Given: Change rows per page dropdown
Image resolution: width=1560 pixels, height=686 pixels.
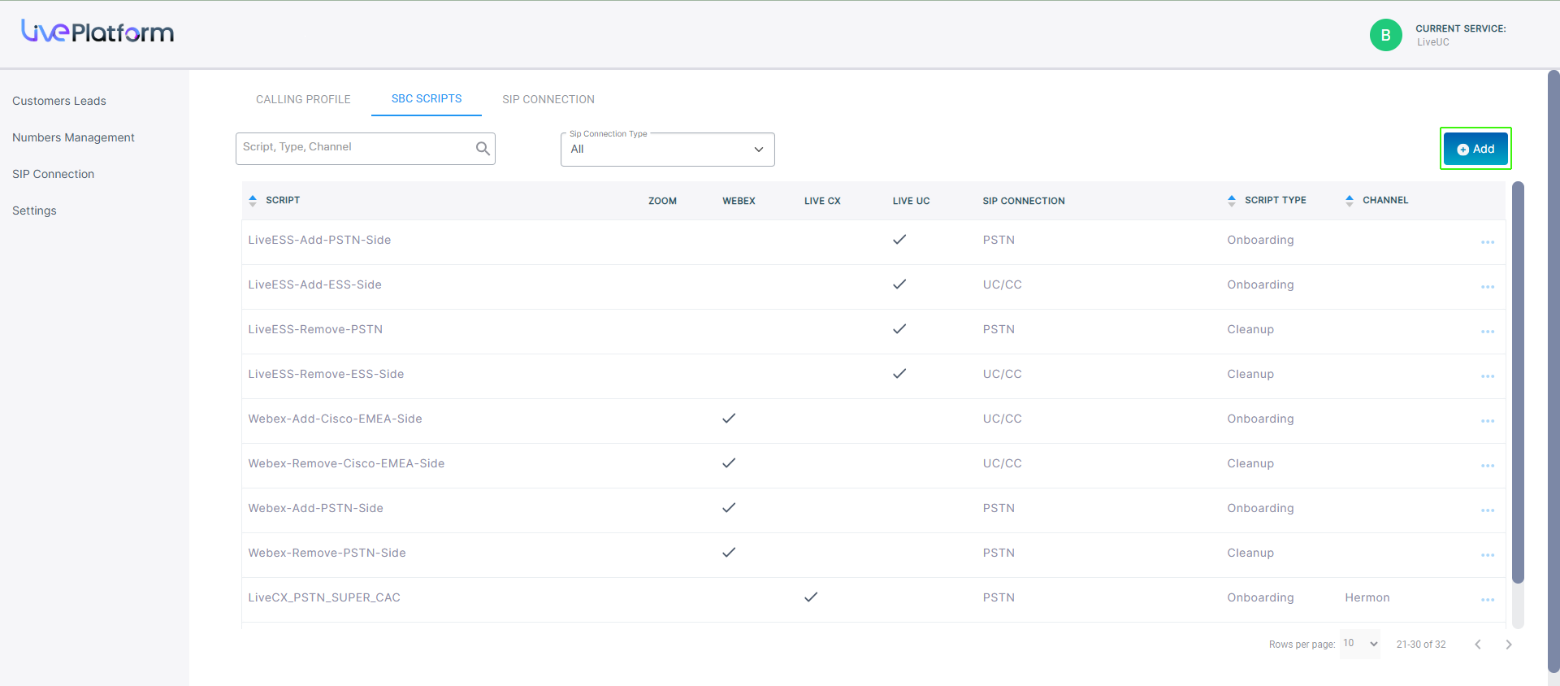Looking at the screenshot, I should [1360, 644].
